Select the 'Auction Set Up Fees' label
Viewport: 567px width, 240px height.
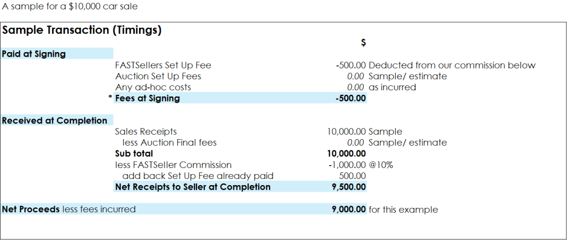tap(158, 76)
